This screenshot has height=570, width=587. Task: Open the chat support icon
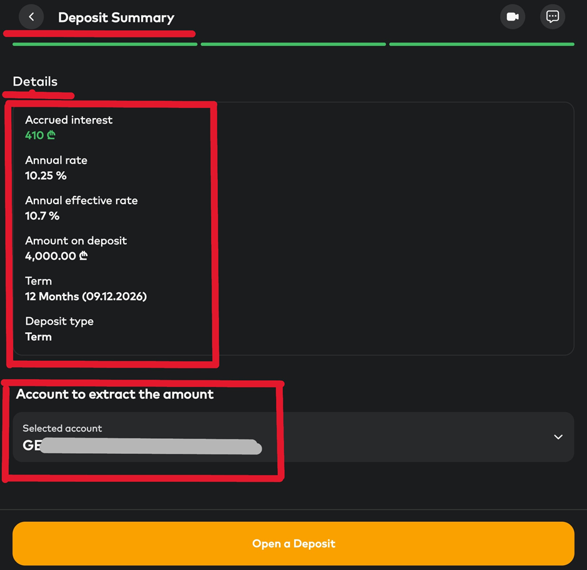pyautogui.click(x=553, y=17)
